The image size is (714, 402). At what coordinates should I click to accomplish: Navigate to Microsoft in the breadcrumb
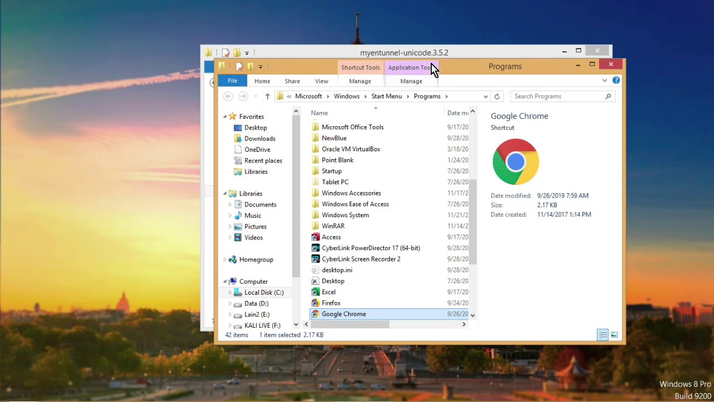point(308,97)
